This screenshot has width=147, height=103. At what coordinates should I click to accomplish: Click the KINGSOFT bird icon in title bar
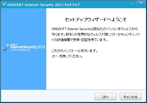[x=4, y=4]
